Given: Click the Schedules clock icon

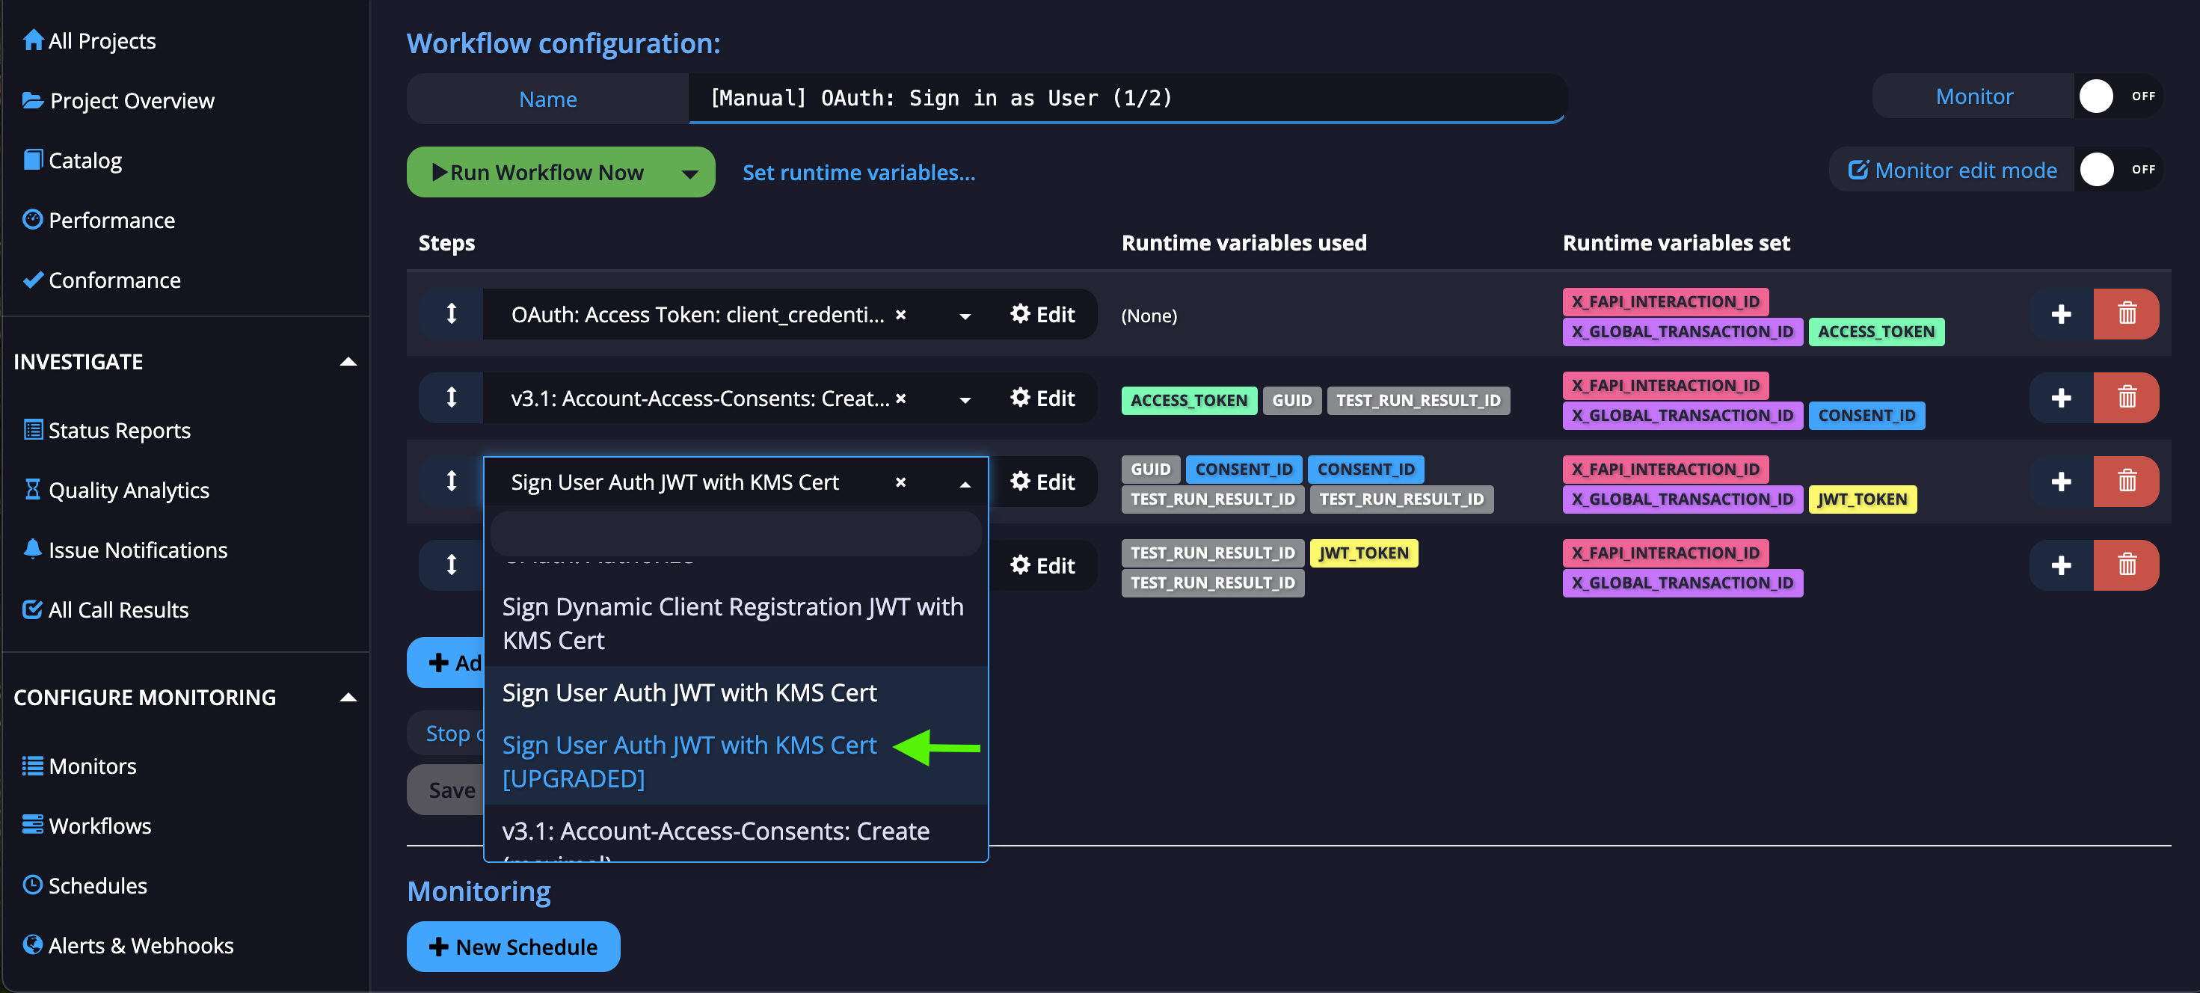Looking at the screenshot, I should 32,885.
